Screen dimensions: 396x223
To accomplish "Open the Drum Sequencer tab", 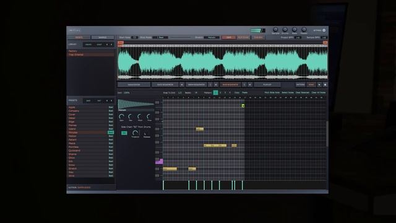I will 196,85.
